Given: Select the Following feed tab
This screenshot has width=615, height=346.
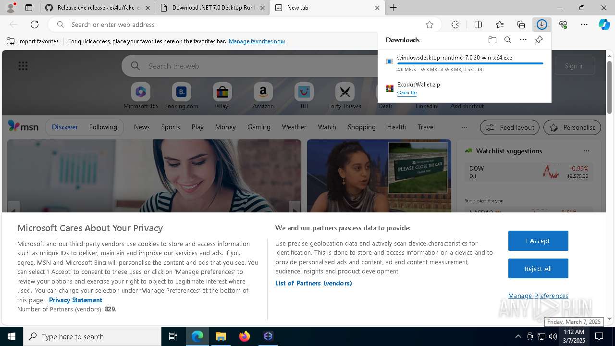Looking at the screenshot, I should coord(103,127).
